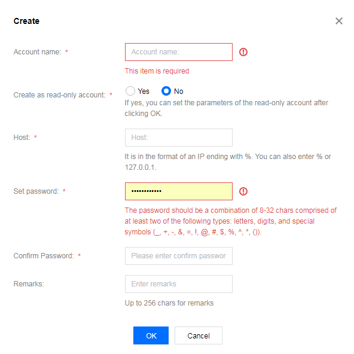
Task: Click the error icon beside Account name field
Action: pos(243,52)
